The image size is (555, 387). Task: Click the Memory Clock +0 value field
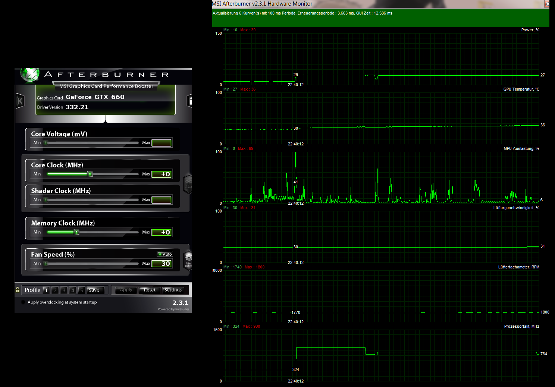coord(162,232)
